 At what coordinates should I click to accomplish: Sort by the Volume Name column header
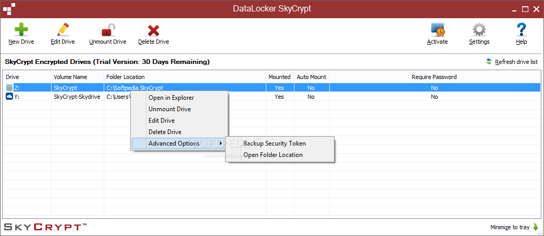pos(77,77)
